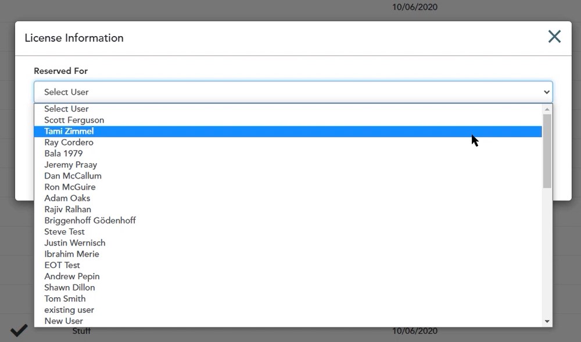Pick Justin Wernisch from user list
This screenshot has width=581, height=342.
click(x=288, y=243)
